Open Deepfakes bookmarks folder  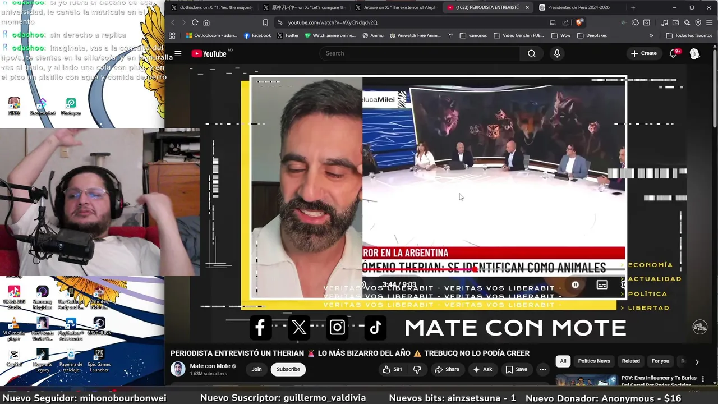tap(592, 35)
